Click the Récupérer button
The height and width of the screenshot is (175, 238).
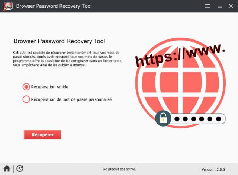click(x=42, y=134)
